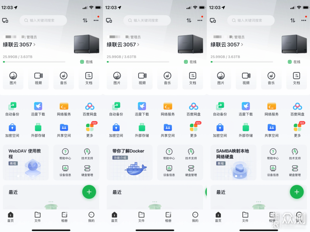
Task: Open 帮助中心 in the right screenshot
Action: point(273,154)
